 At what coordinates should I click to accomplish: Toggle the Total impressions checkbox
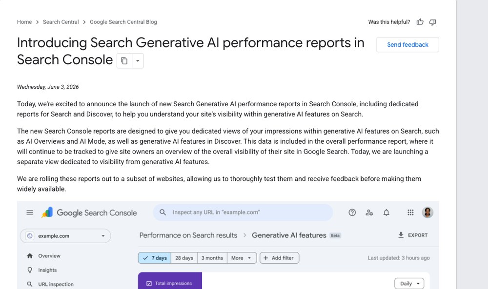149,284
